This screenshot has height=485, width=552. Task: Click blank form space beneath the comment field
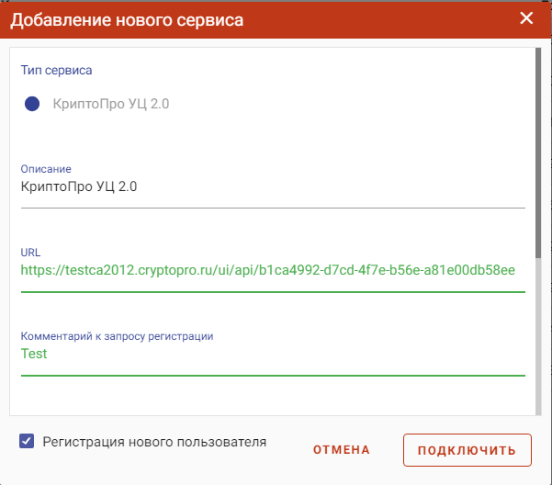[273, 396]
